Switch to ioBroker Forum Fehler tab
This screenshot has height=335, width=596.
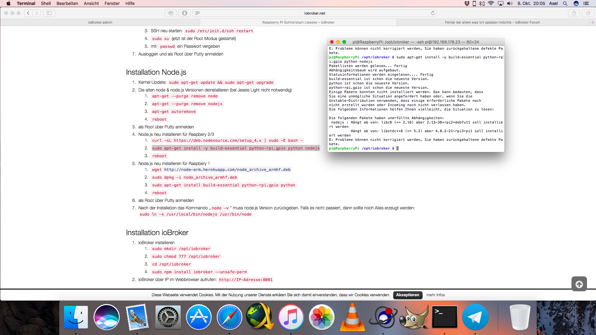coord(492,22)
